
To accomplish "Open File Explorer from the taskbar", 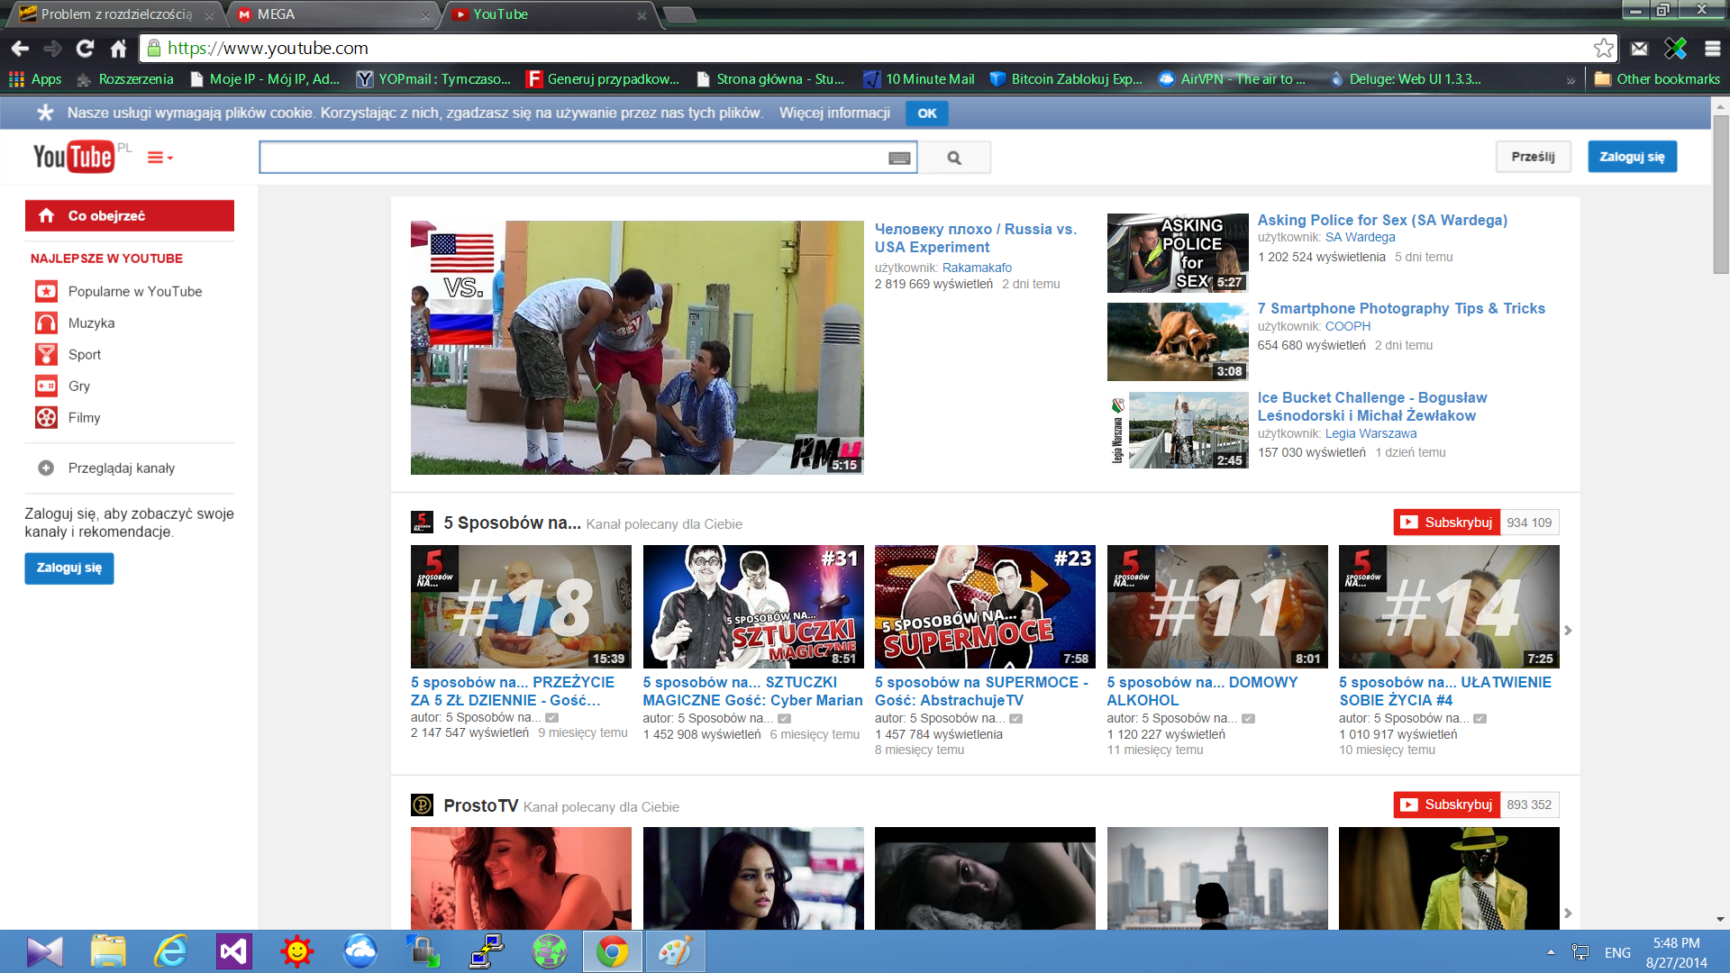I will click(x=108, y=951).
